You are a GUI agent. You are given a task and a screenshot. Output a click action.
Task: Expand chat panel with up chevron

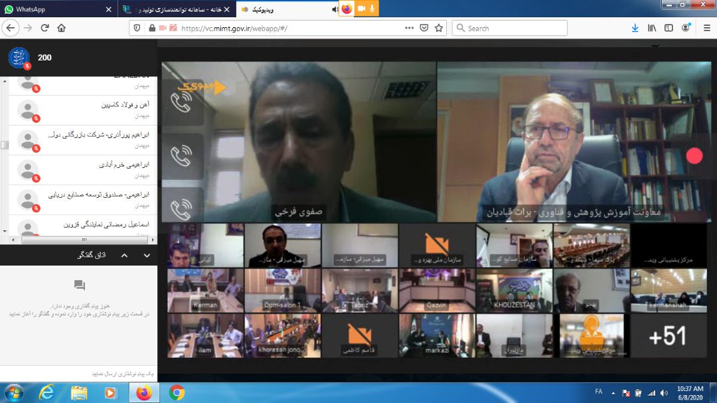click(124, 255)
